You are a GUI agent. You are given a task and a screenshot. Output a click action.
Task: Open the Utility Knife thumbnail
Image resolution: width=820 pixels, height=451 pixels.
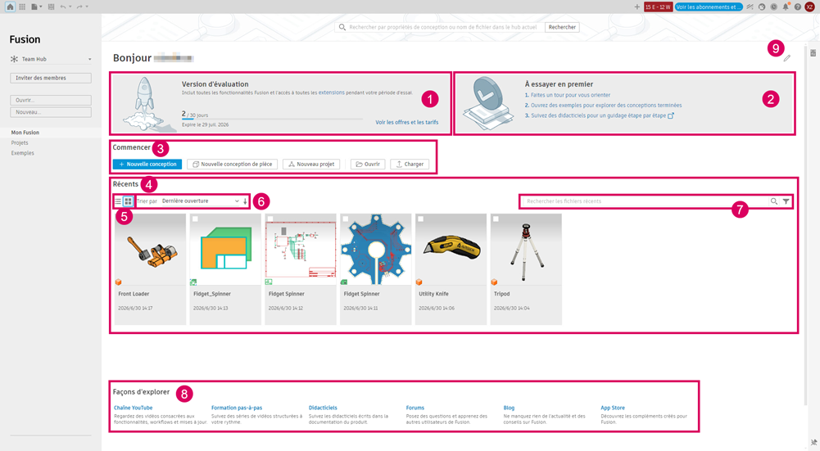click(451, 250)
